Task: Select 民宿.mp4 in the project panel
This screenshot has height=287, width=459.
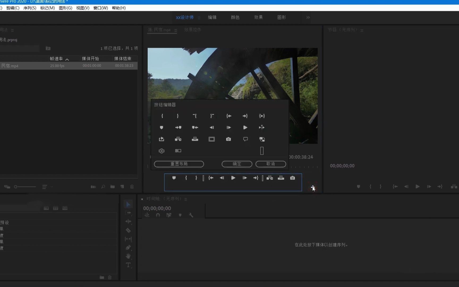Action: (10, 66)
